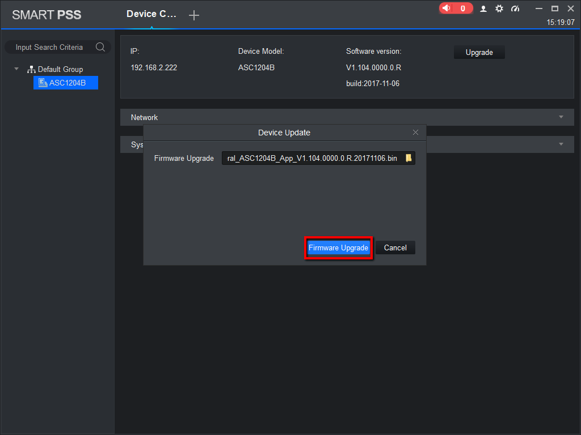This screenshot has height=435, width=581.
Task: Collapse the Default Group tree arrow
Action: pos(16,69)
